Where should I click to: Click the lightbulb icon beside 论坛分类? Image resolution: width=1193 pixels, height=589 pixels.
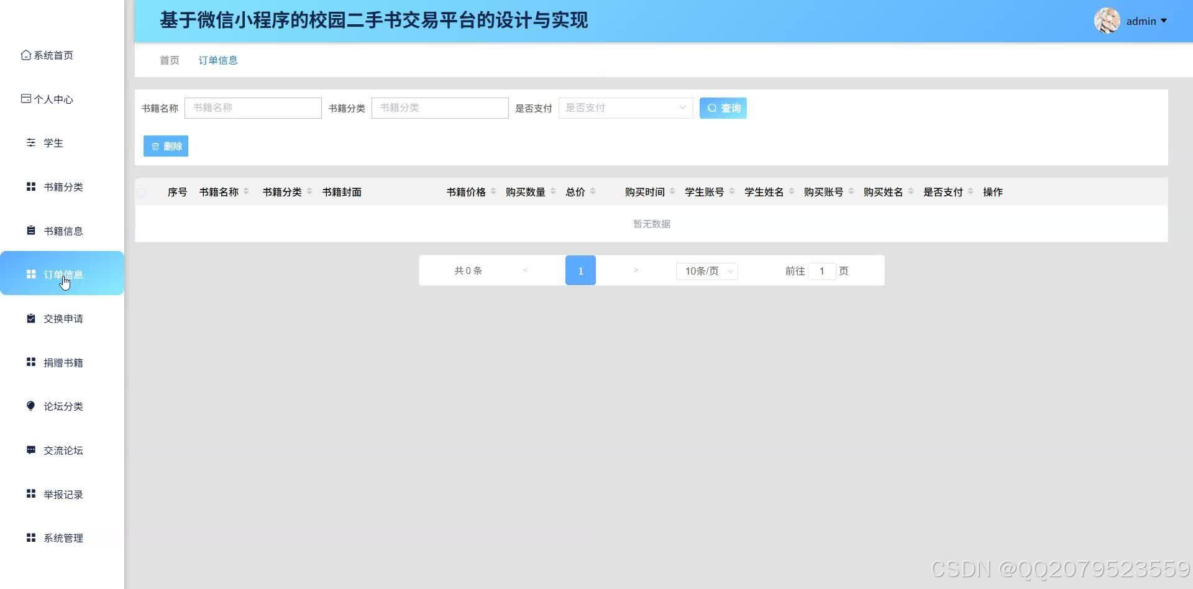pos(31,406)
